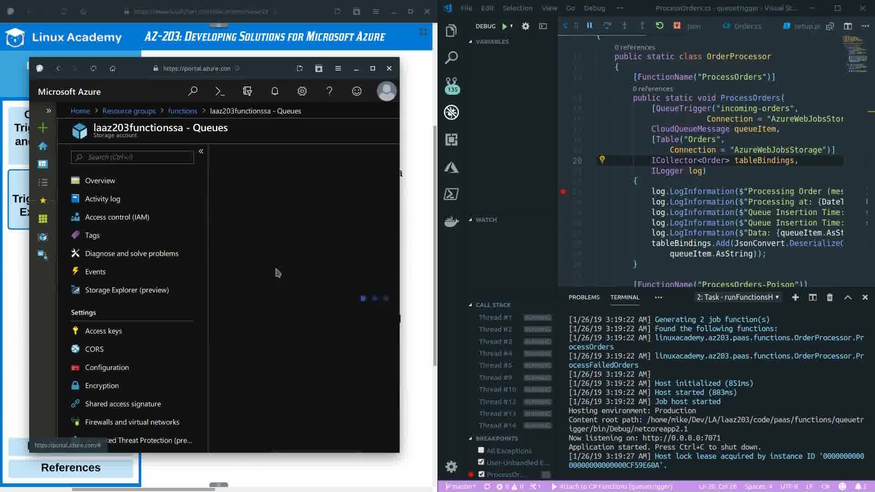Collapse the Azure storage menu pane
The width and height of the screenshot is (875, 492).
[x=201, y=151]
